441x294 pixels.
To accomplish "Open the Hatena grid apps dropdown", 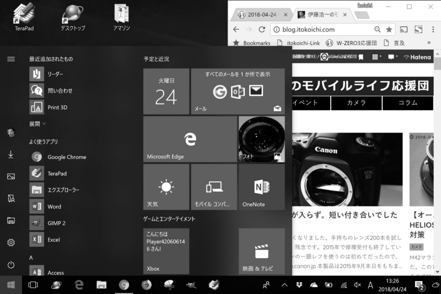I will click(377, 57).
